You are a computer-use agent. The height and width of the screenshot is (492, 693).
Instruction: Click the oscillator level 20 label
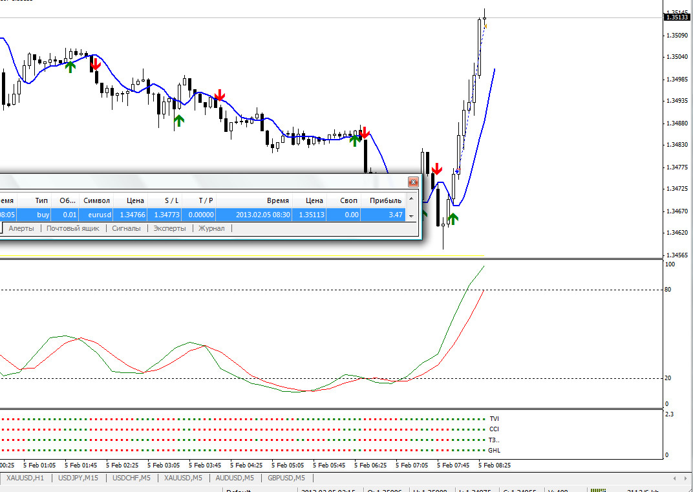668,378
